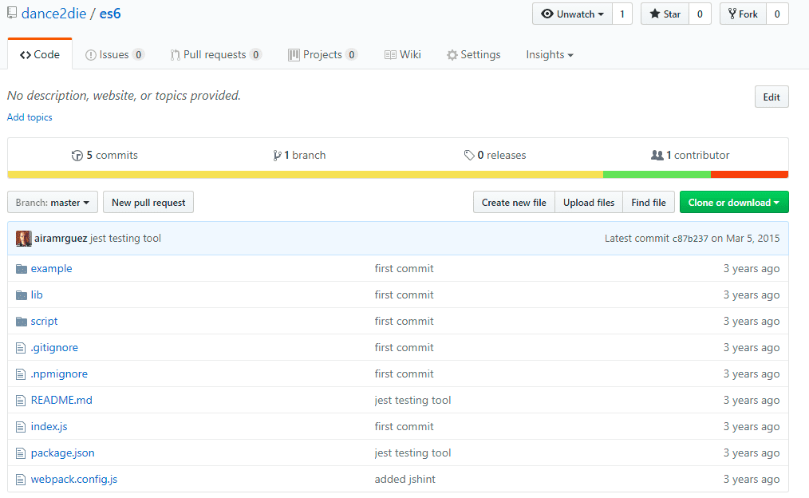Click the Add topics link
The image size is (809, 498).
click(30, 117)
